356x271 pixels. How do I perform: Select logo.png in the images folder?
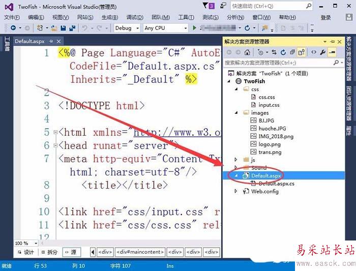[270, 144]
